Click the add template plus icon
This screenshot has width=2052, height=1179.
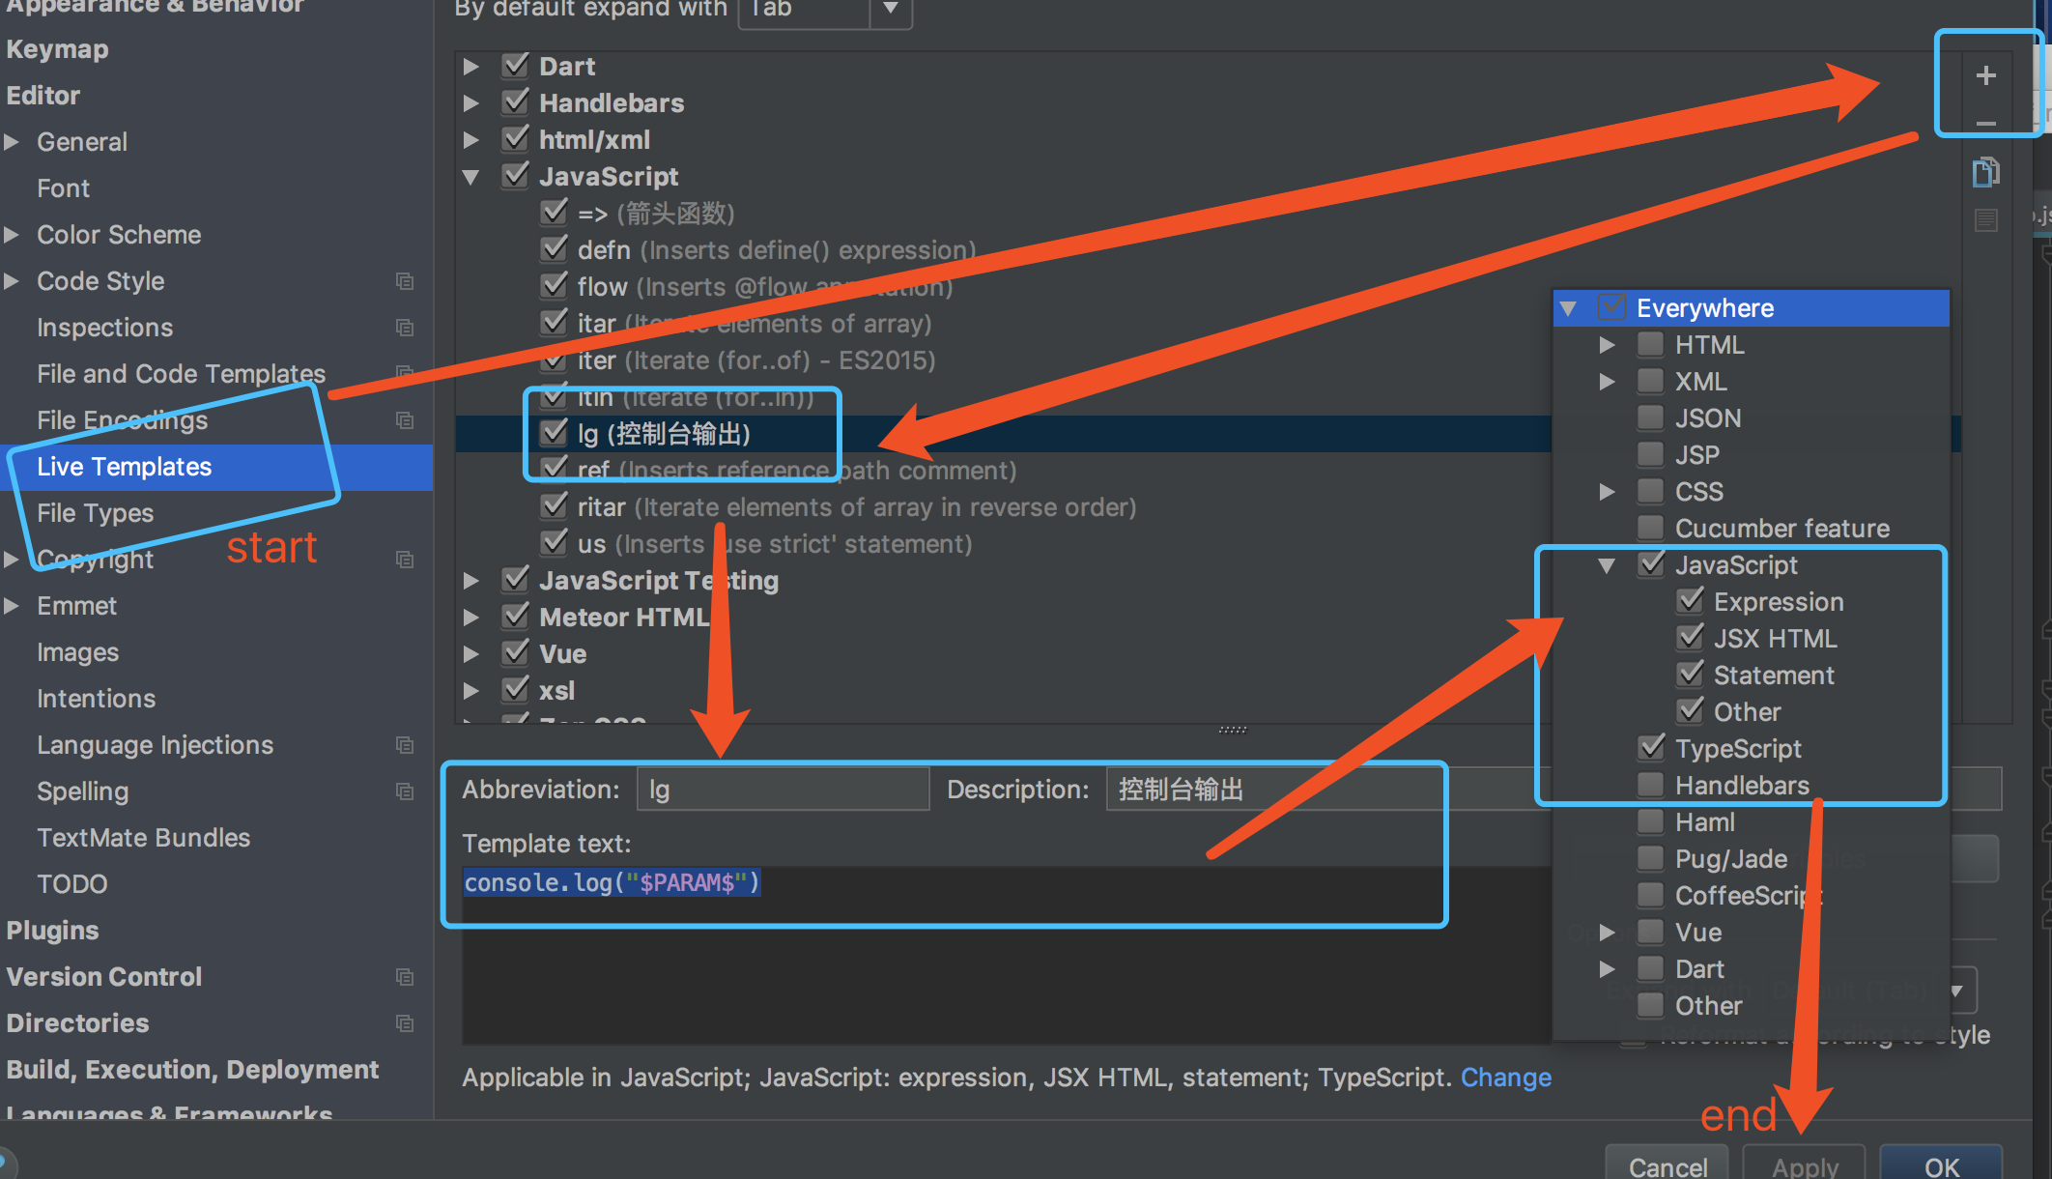[1985, 76]
